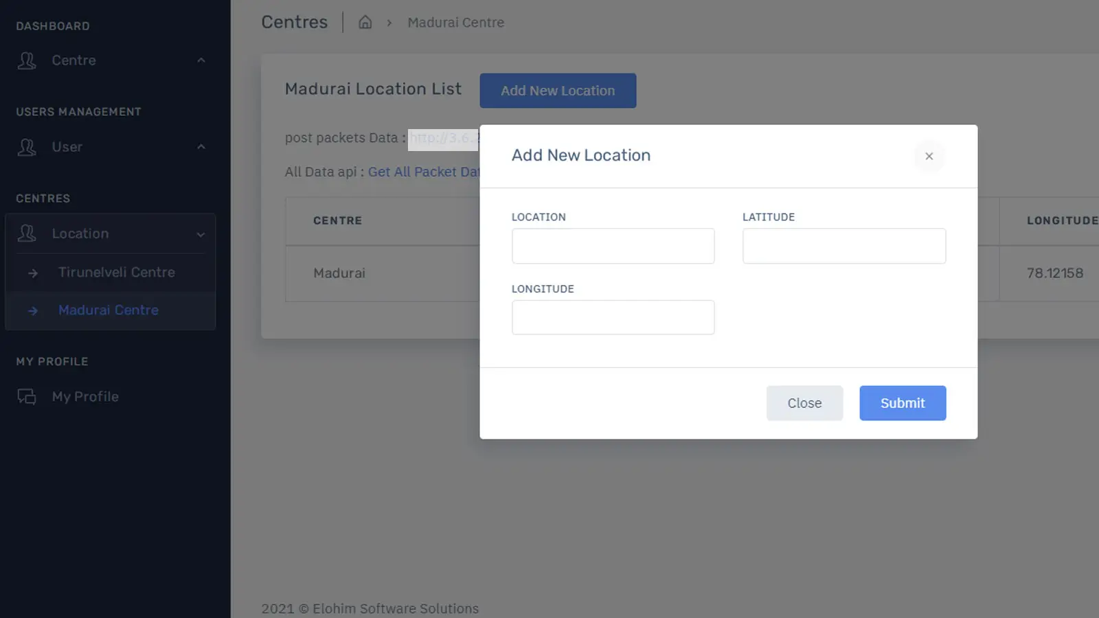Screen dimensions: 1099x618
Task: Click the Centre user icon in sidebar
Action: pos(27,60)
